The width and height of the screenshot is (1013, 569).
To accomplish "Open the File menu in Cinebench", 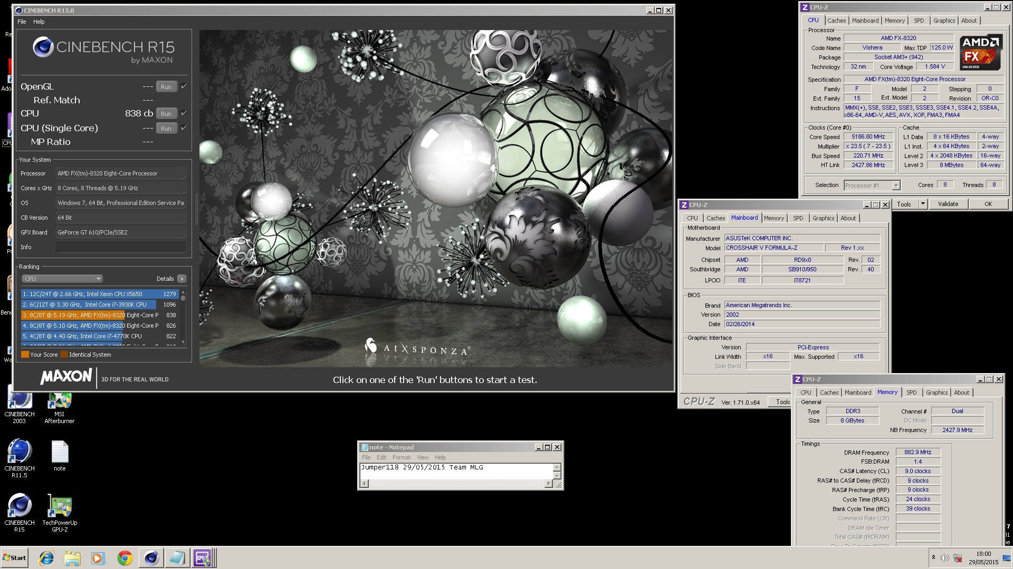I will point(22,22).
